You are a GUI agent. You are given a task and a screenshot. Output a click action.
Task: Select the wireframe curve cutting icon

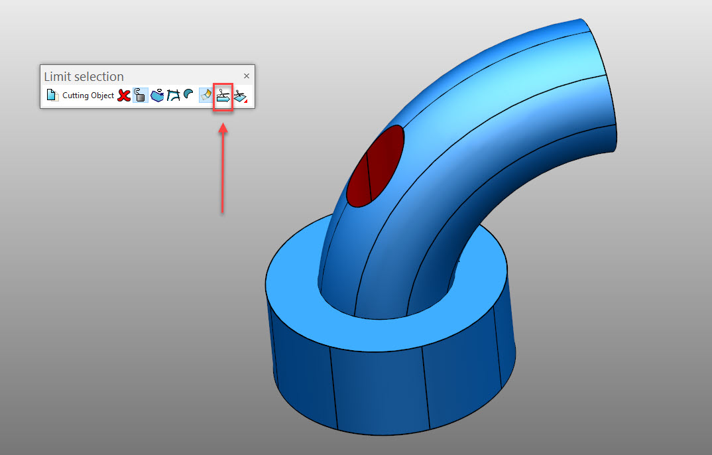[x=174, y=95]
